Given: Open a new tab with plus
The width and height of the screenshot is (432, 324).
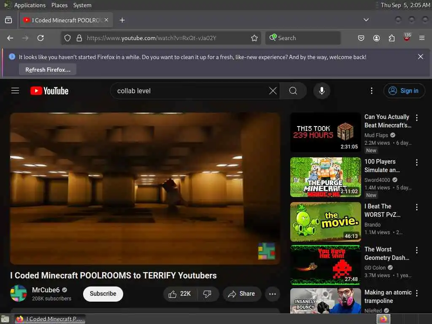Looking at the screenshot, I should (122, 20).
